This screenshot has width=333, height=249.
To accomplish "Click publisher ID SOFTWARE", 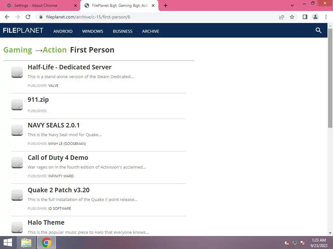I will click(60, 208).
